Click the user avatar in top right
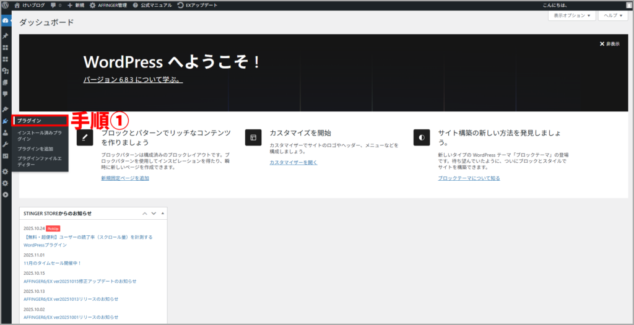This screenshot has height=325, width=634. pyautogui.click(x=629, y=5)
